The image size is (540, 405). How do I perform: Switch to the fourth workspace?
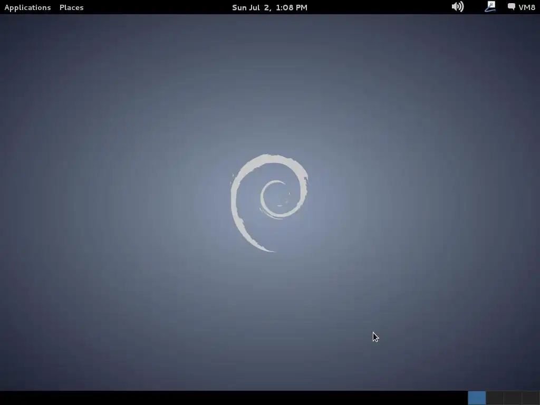pyautogui.click(x=531, y=398)
